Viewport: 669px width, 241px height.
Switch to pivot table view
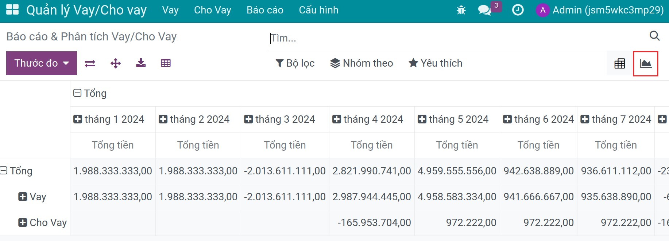[x=619, y=63]
